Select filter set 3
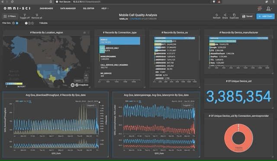This screenshot has height=161, width=277. tap(32, 23)
